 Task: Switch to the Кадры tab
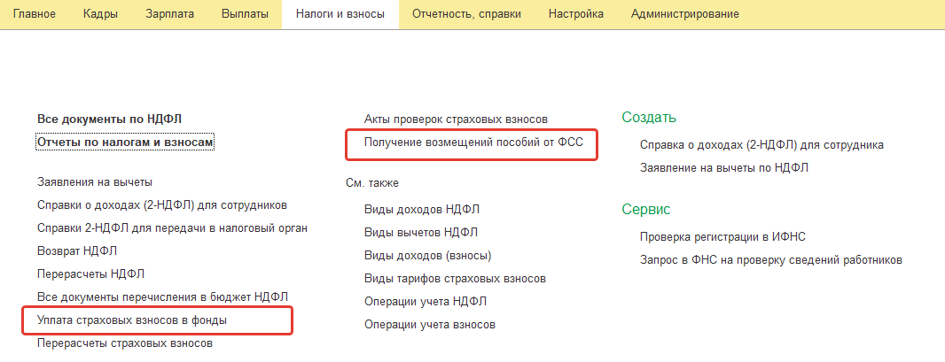(x=101, y=14)
